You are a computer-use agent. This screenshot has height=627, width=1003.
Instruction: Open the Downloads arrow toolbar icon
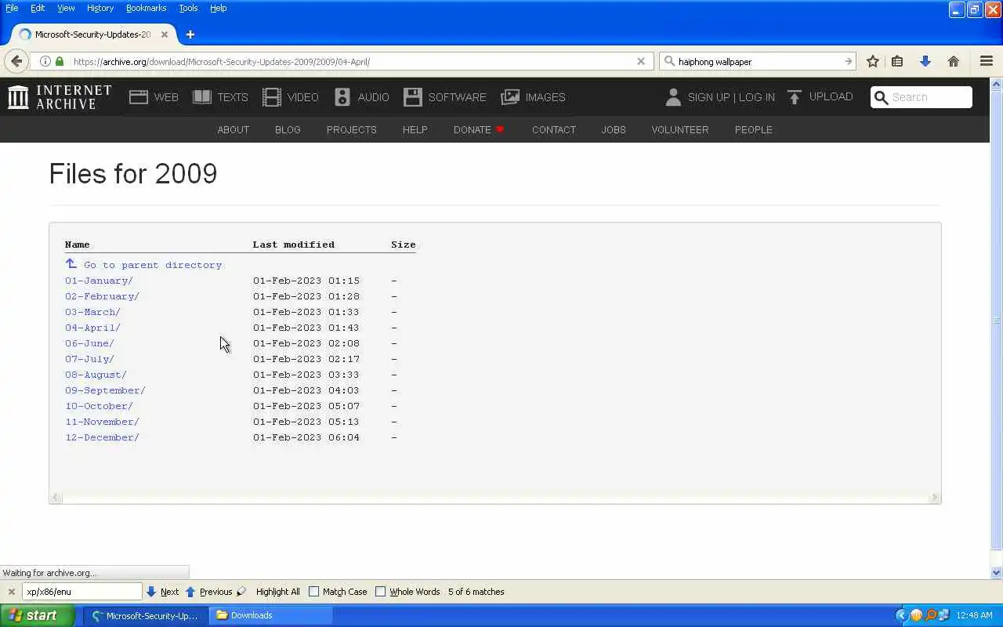tap(925, 61)
